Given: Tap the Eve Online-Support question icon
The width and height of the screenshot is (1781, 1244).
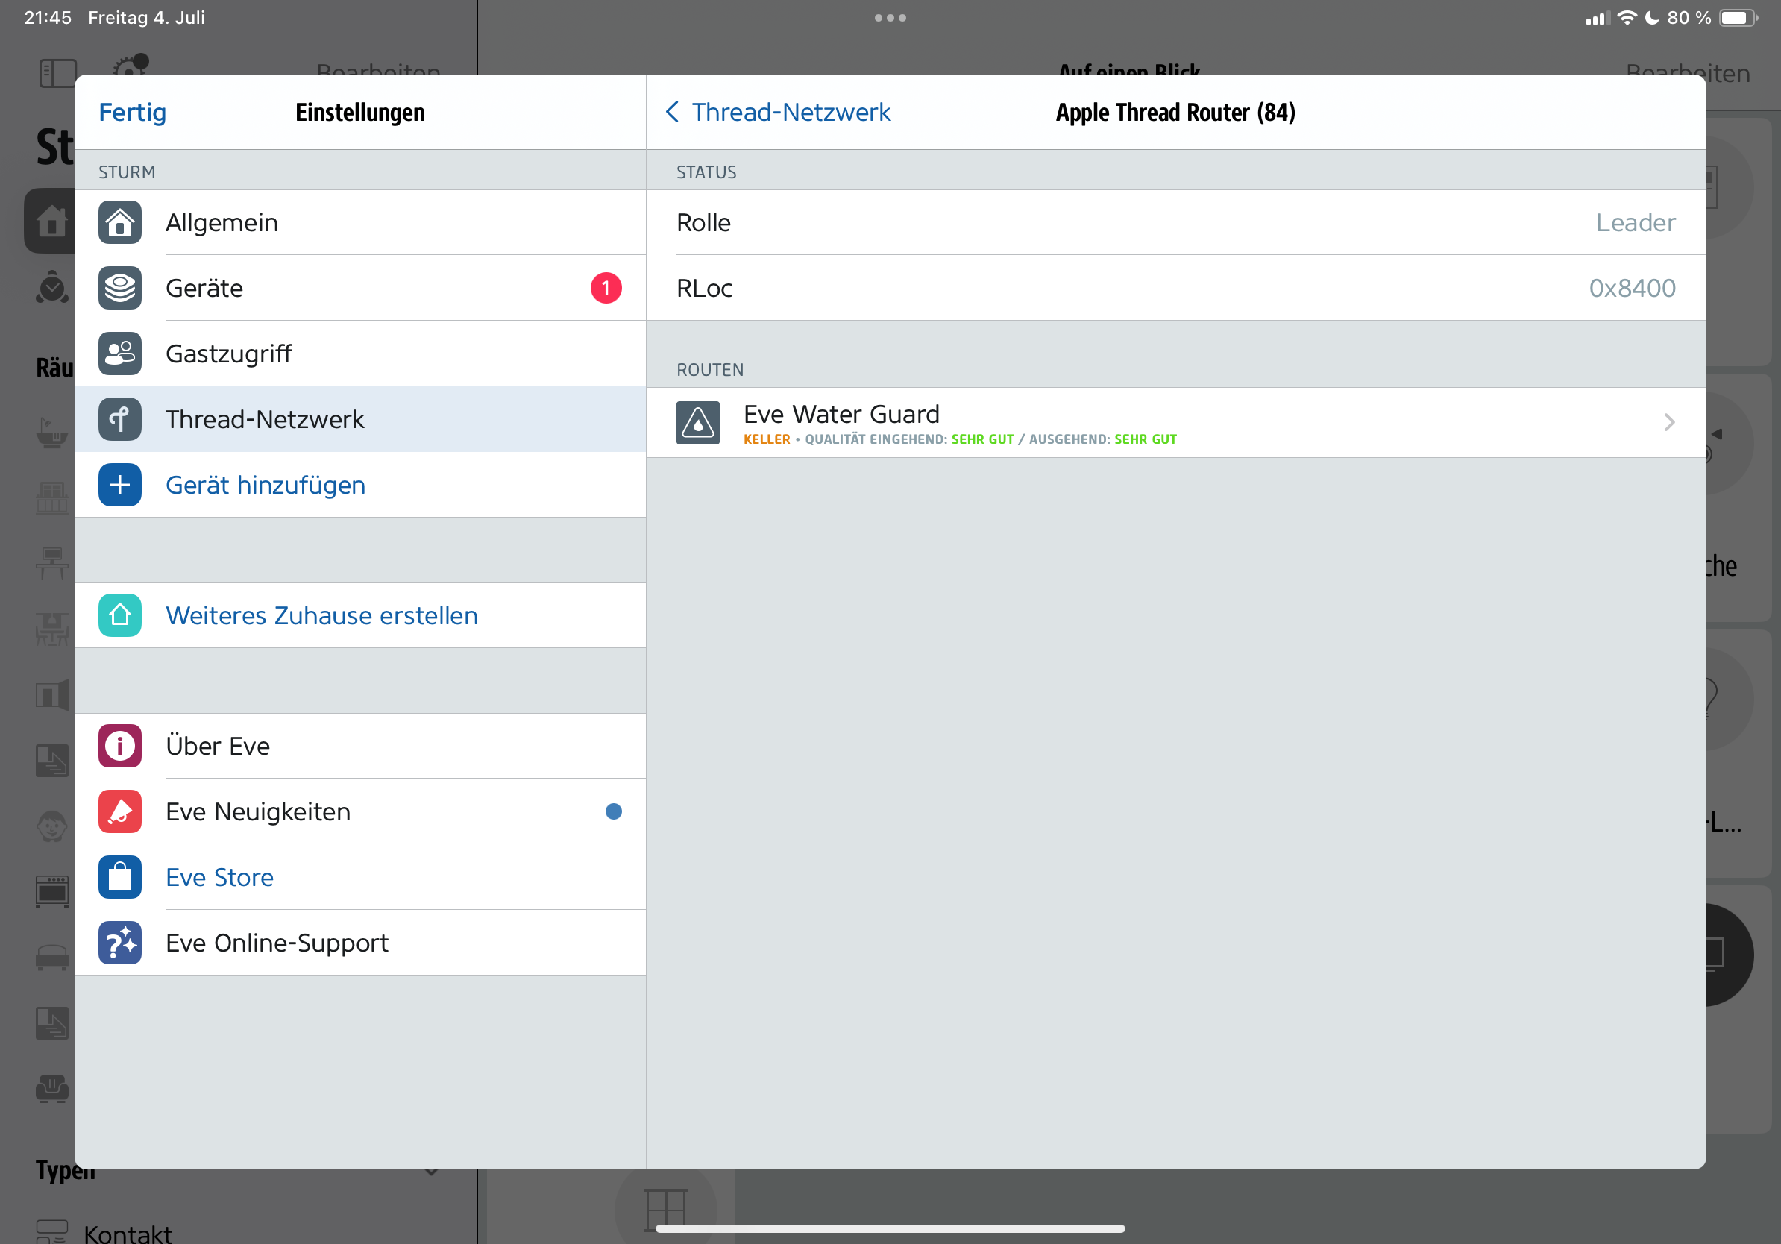Looking at the screenshot, I should pos(119,942).
